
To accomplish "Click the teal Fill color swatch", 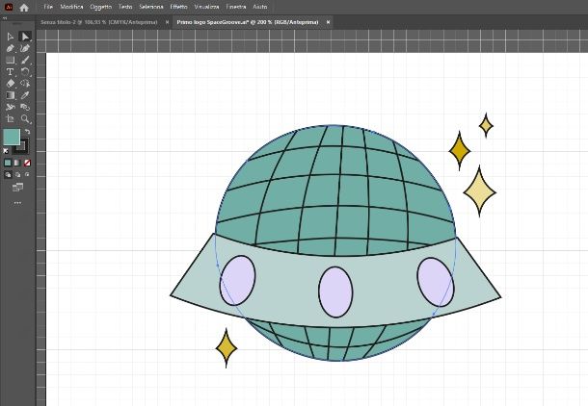I will 12,137.
